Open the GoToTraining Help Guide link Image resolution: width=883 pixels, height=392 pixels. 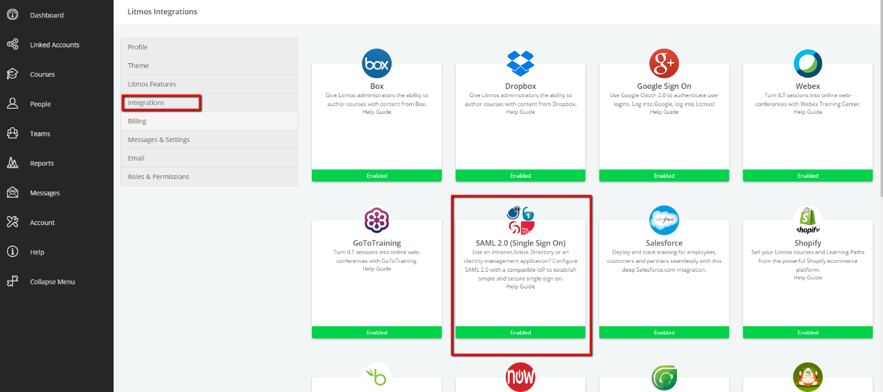click(377, 269)
